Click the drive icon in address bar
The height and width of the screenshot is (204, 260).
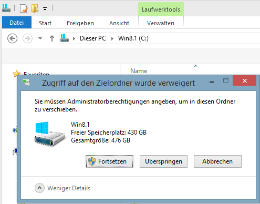65,38
